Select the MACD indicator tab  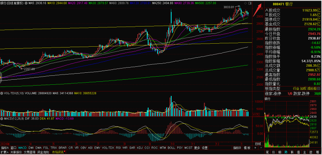(22, 148)
